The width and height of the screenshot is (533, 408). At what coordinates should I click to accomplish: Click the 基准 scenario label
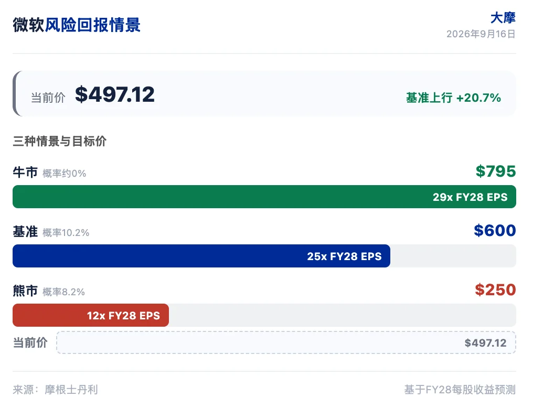(25, 232)
